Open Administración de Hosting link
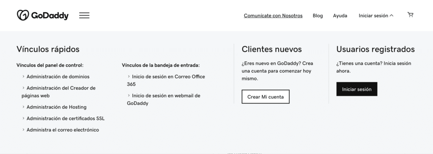 pos(56,107)
